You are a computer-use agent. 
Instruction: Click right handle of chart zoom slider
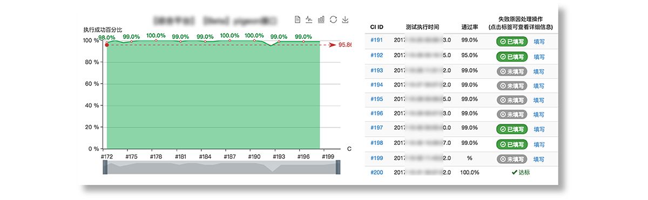[338, 167]
